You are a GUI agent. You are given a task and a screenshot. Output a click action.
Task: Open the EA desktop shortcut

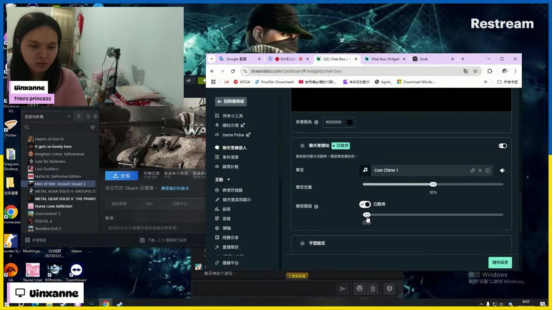(x=11, y=273)
